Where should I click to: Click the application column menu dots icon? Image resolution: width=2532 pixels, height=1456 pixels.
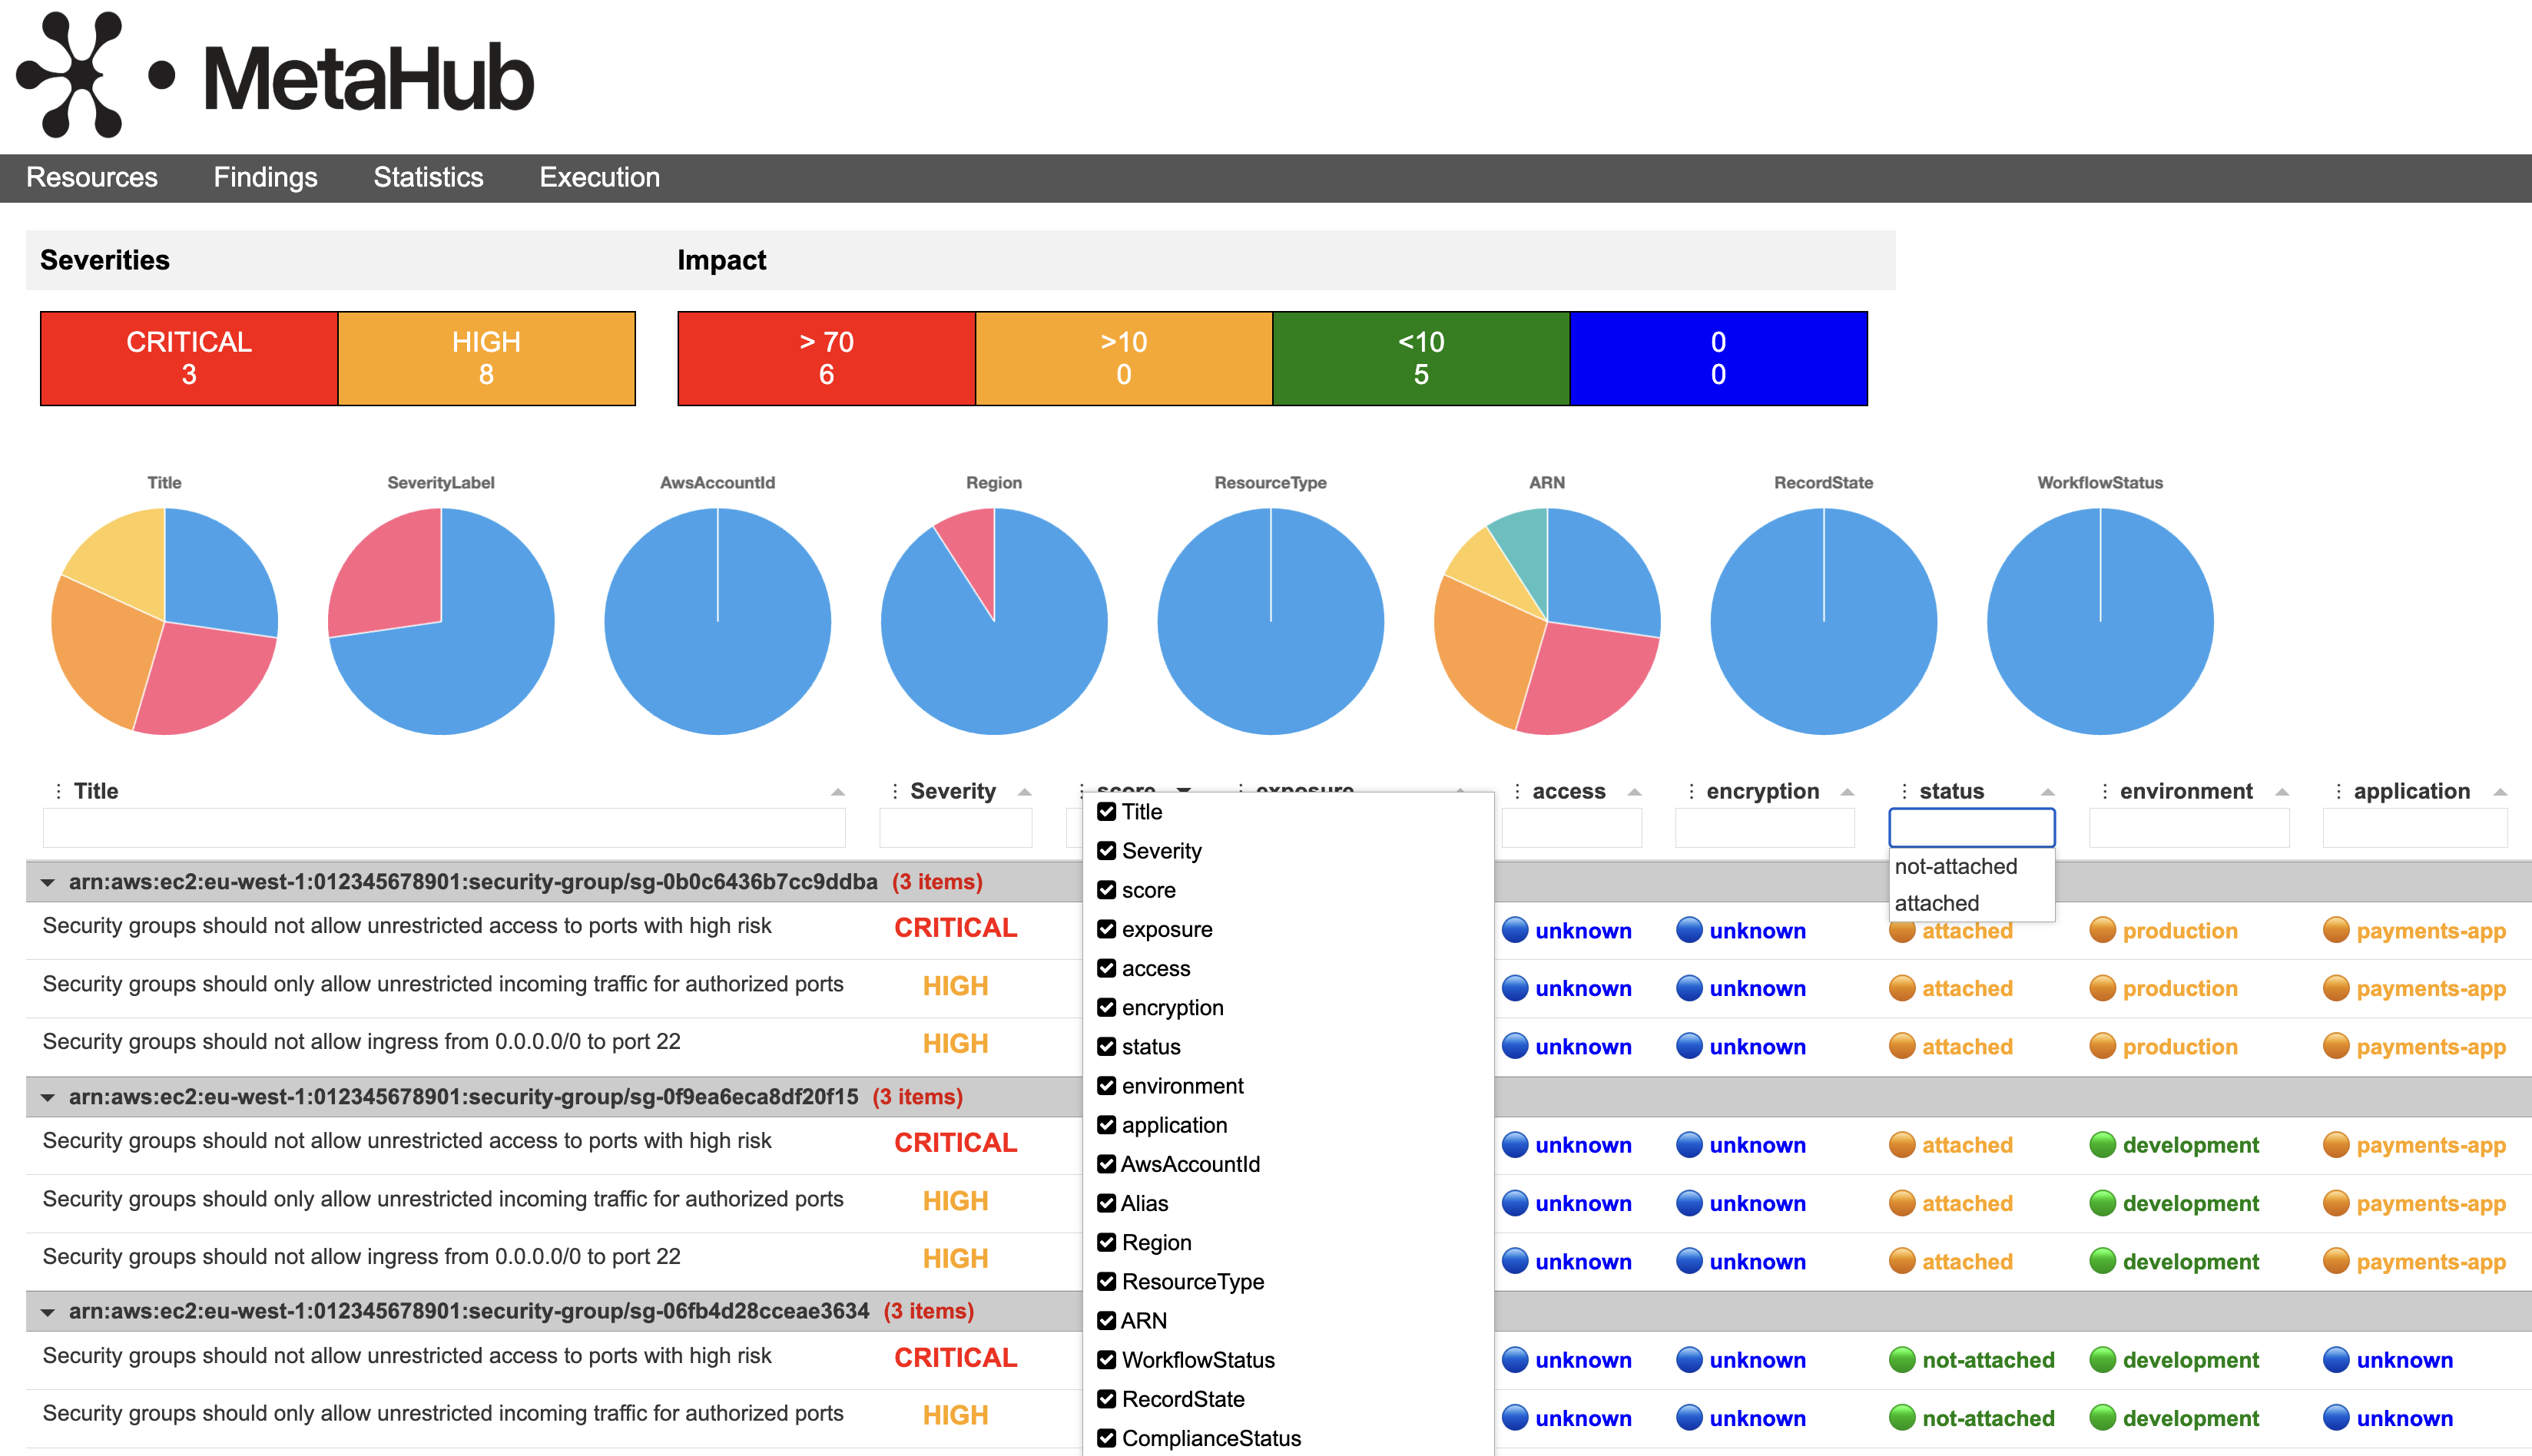click(2338, 791)
